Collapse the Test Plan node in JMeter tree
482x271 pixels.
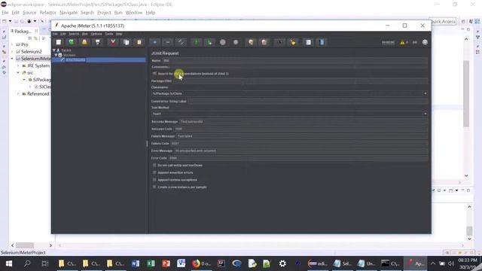tap(54, 50)
